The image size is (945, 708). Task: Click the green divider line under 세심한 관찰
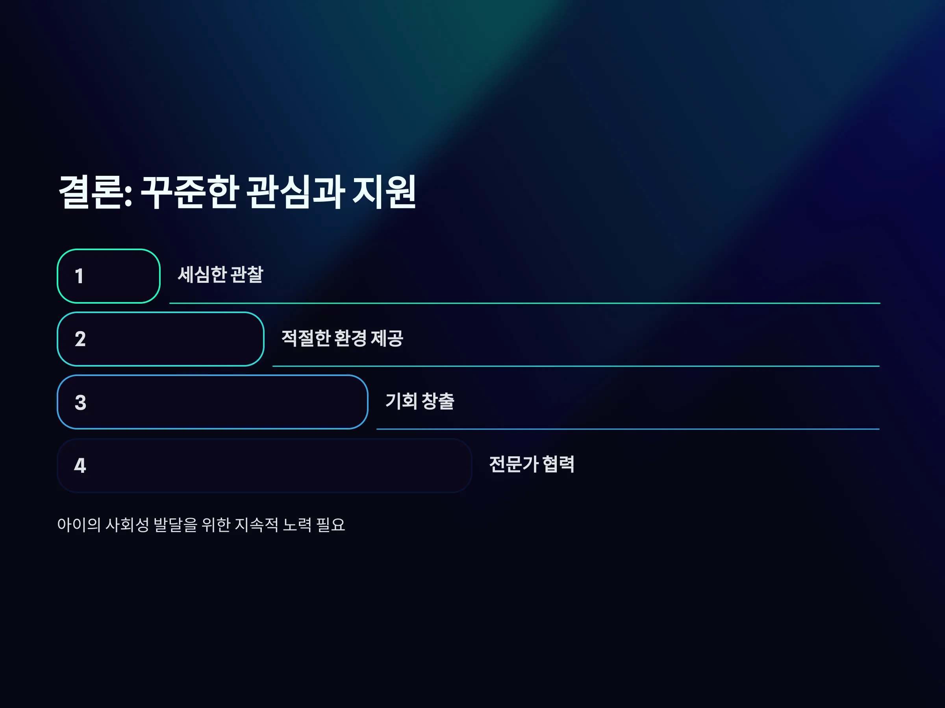tap(524, 303)
